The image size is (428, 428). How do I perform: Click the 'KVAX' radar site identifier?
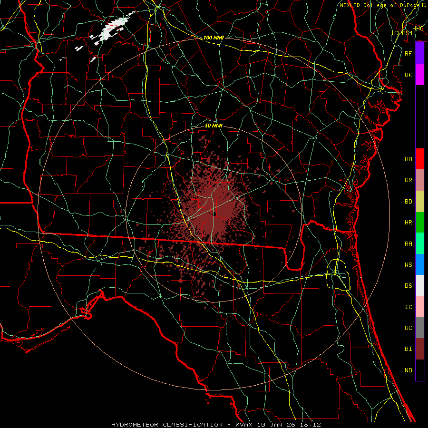[245, 425]
